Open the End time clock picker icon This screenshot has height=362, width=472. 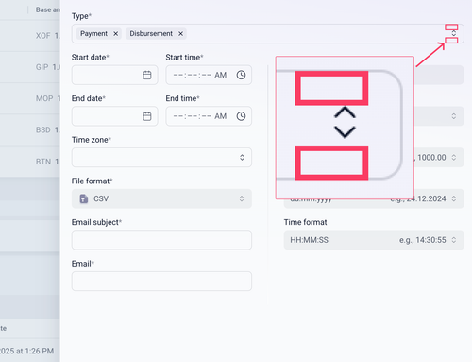click(241, 116)
